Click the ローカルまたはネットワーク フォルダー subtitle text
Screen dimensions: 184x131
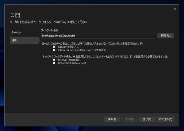click(x=48, y=22)
